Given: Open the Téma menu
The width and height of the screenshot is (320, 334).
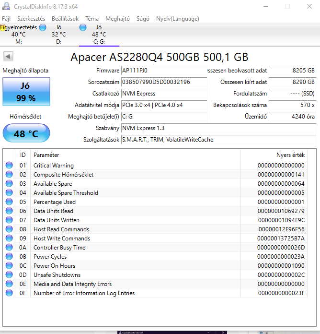Looking at the screenshot, I should pos(92,19).
